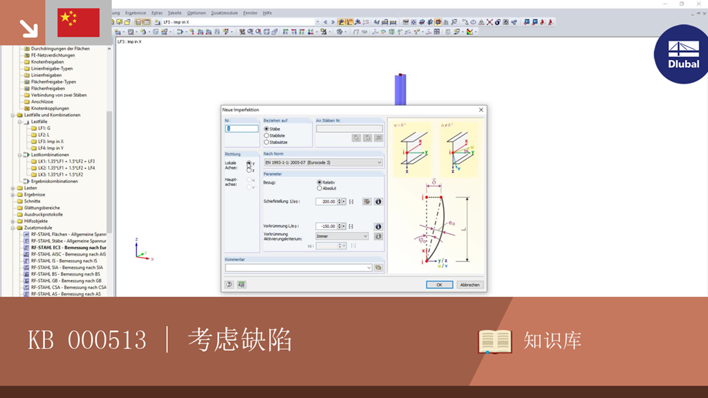Viewport: 708px width, 398px height.
Task: Click the highlighted show loads toolbar icon
Action: pyautogui.click(x=342, y=22)
